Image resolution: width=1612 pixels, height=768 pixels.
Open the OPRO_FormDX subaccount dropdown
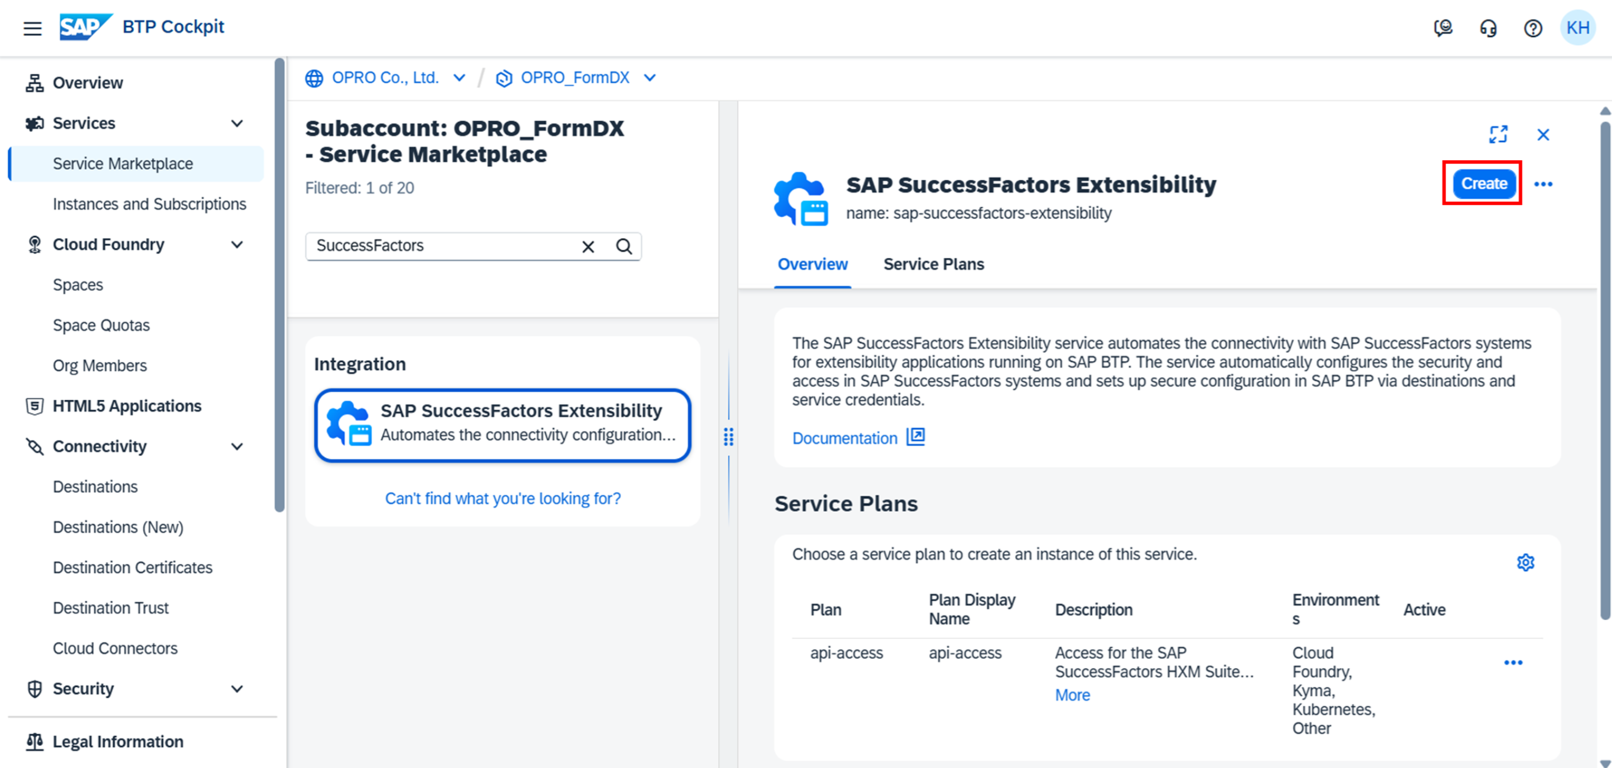click(649, 77)
